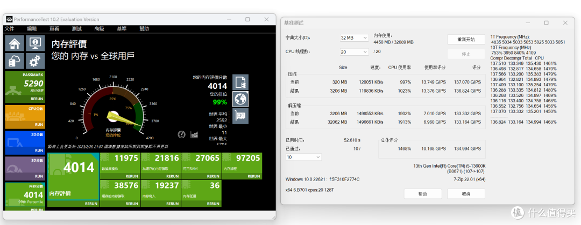
Task: Click the PerformanceTest app icon in title bar
Action: point(9,19)
